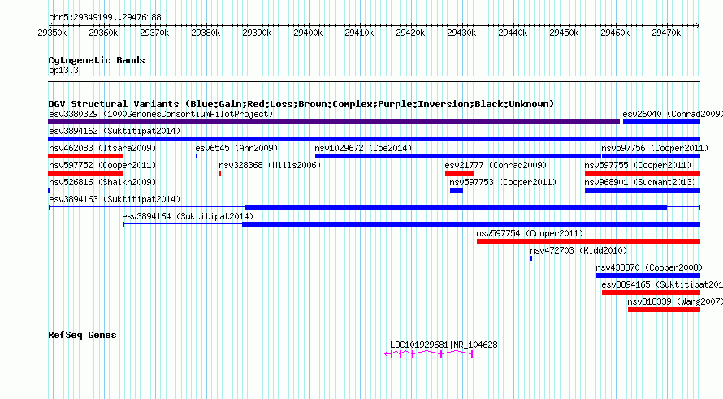This screenshot has width=723, height=399.
Task: Click the Cytogenetic Bands track title
Action: (x=97, y=60)
